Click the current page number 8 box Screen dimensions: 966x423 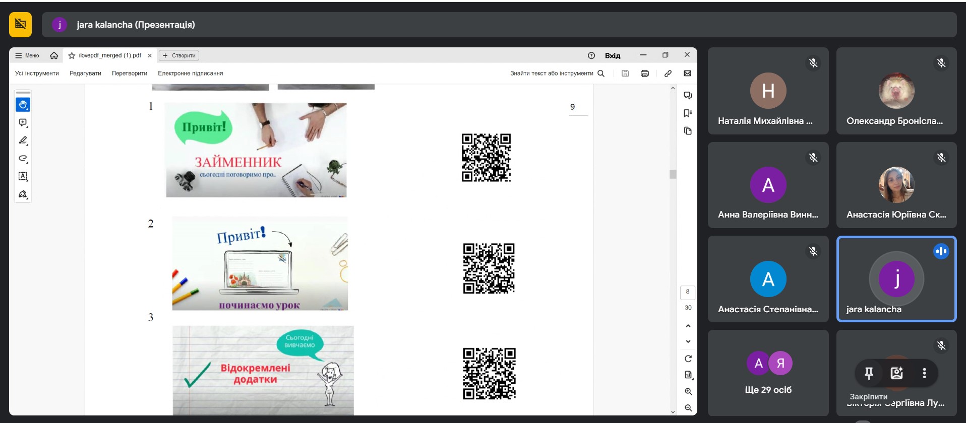point(688,292)
